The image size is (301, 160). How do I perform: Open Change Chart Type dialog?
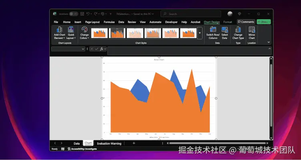point(238,33)
